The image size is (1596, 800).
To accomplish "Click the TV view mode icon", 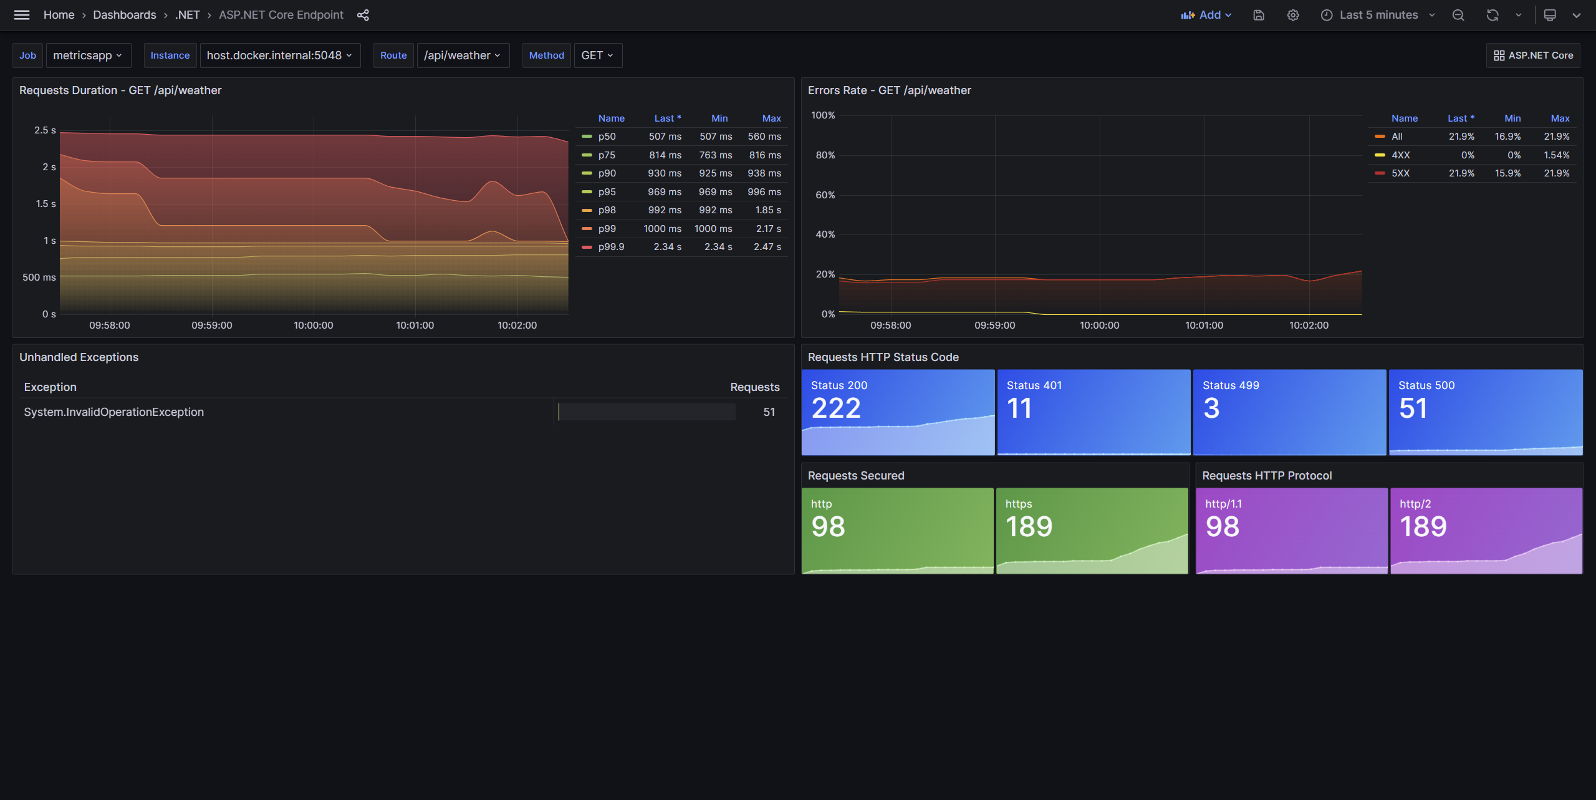I will 1550,15.
